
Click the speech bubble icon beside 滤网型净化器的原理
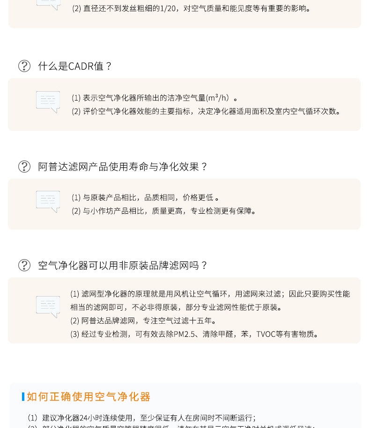click(x=48, y=307)
